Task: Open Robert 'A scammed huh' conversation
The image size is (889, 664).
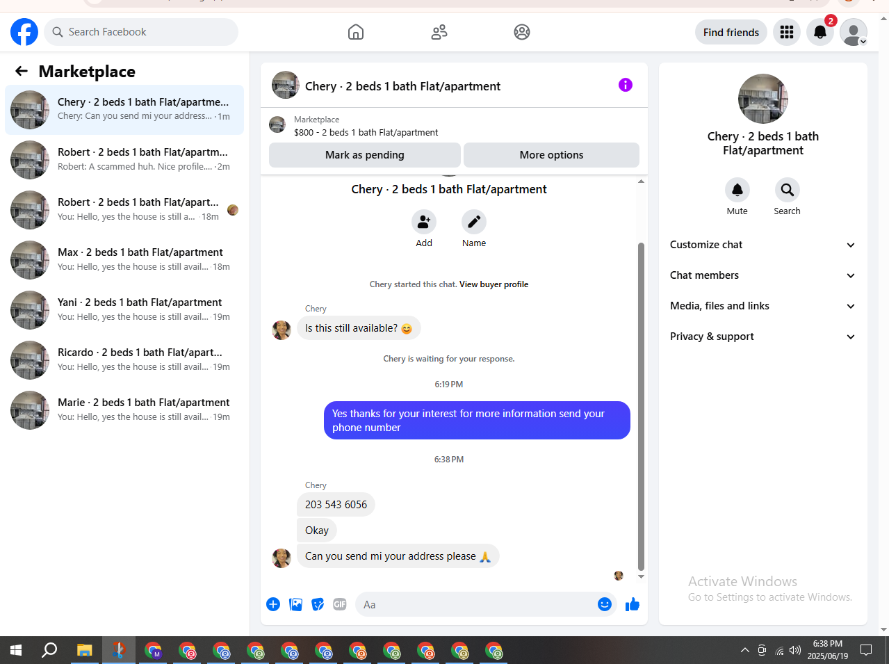Action: (124, 160)
